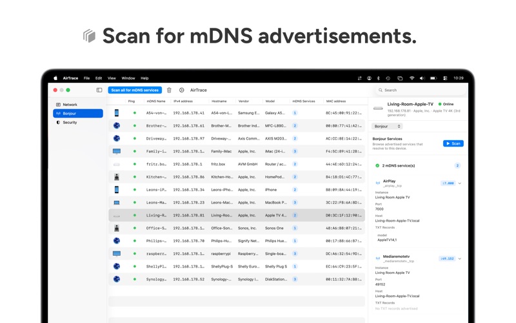Open the Bonjour dropdown in detail panel
This screenshot has height=323, width=516.
[387, 126]
